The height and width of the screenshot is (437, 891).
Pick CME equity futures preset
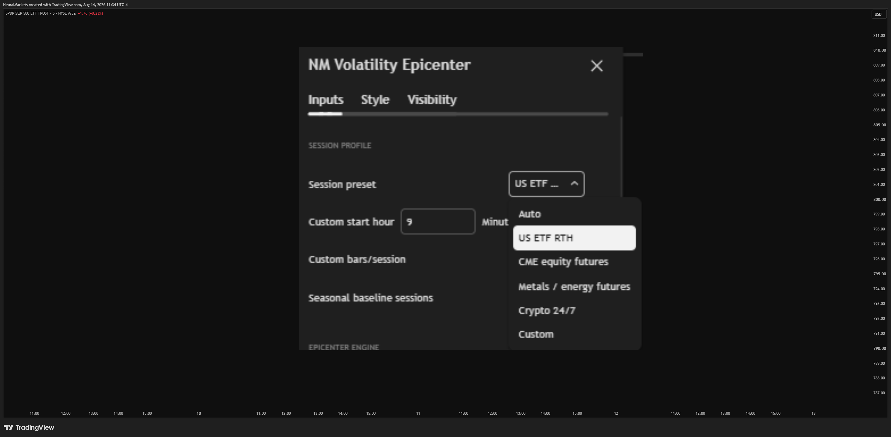(574, 262)
